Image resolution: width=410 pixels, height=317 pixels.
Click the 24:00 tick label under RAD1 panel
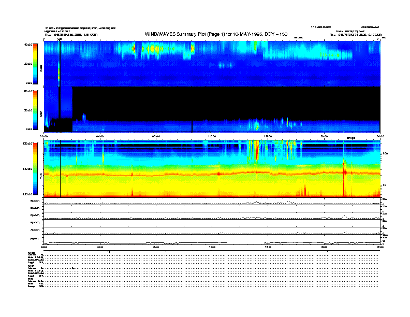pyautogui.click(x=380, y=136)
